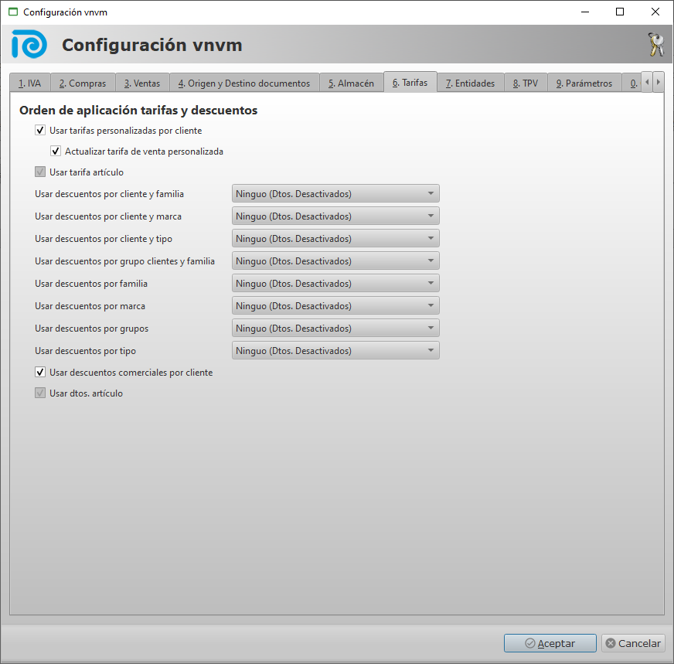Screen dimensions: 674x664
Task: Open 'Usar descuentos por tipo' dropdown
Action: [x=335, y=351]
